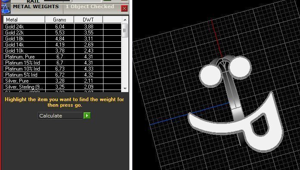The image size is (300, 170).
Task: Click the Calculate field
Action: pyautogui.click(x=60, y=116)
